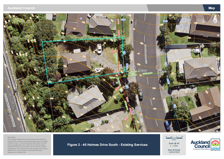Select the green manhole circle below the boundary corner
Screen dimensions: 224x159
117,78
